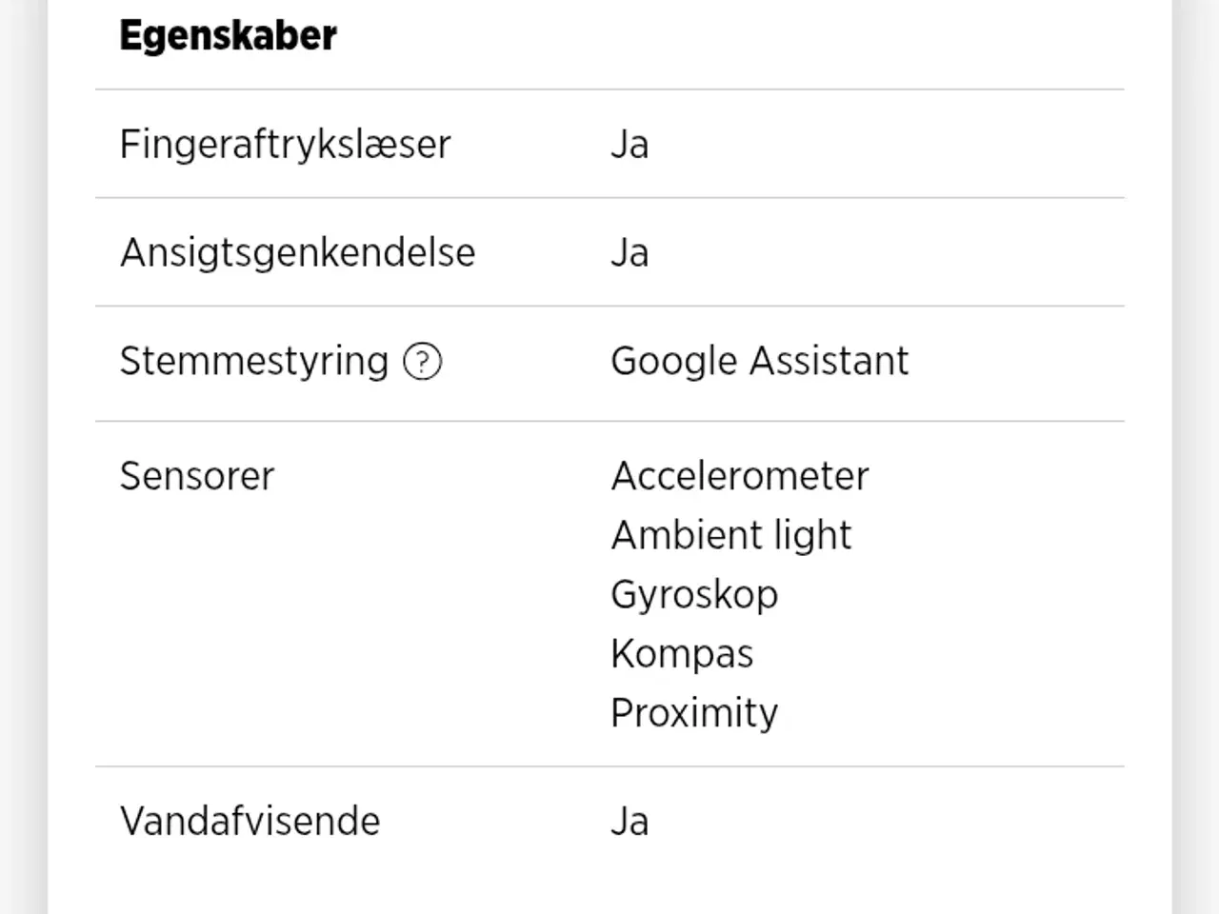
Task: Select Accelerometer in the sensor list
Action: coord(740,476)
